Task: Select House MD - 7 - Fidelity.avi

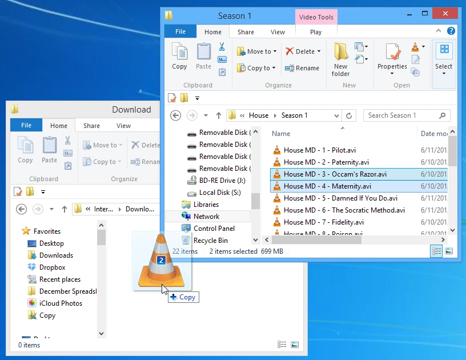Action: point(323,222)
